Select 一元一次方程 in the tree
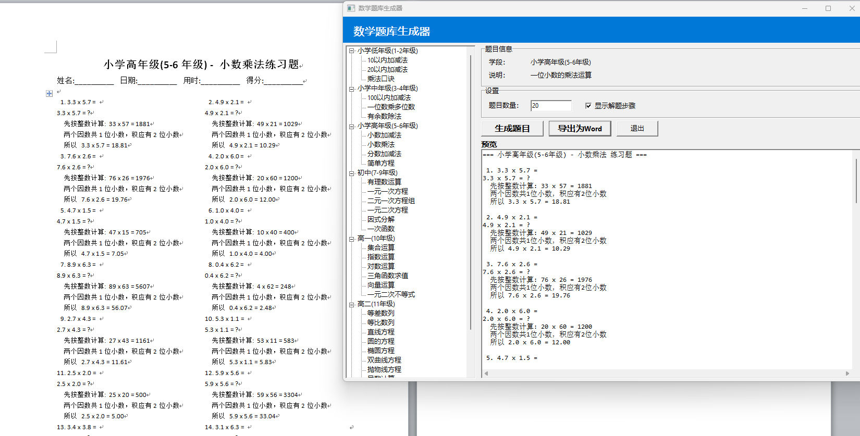Image resolution: width=860 pixels, height=436 pixels. pos(387,192)
